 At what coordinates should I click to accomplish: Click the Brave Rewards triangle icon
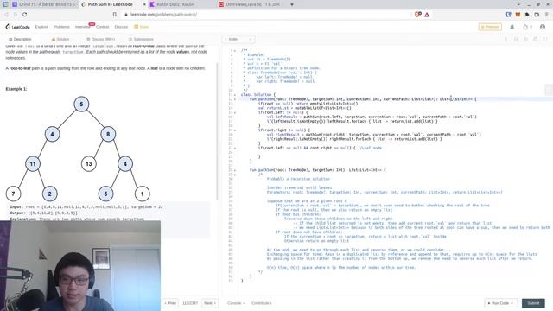(427, 15)
